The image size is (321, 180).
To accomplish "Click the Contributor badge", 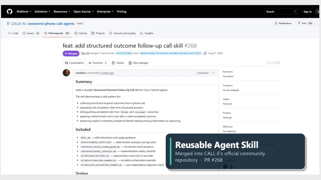I will (203, 73).
